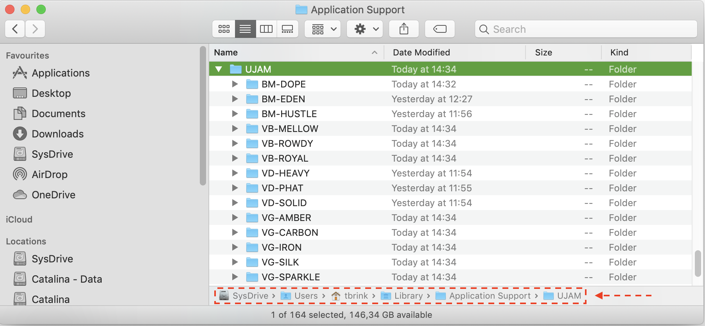The image size is (705, 326).
Task: Click the Share toolbar button
Action: point(404,29)
